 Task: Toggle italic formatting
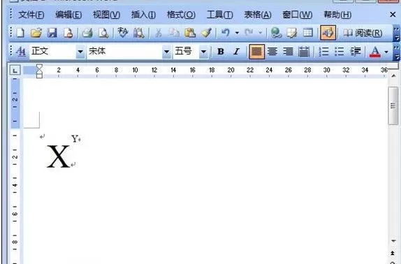tap(237, 52)
